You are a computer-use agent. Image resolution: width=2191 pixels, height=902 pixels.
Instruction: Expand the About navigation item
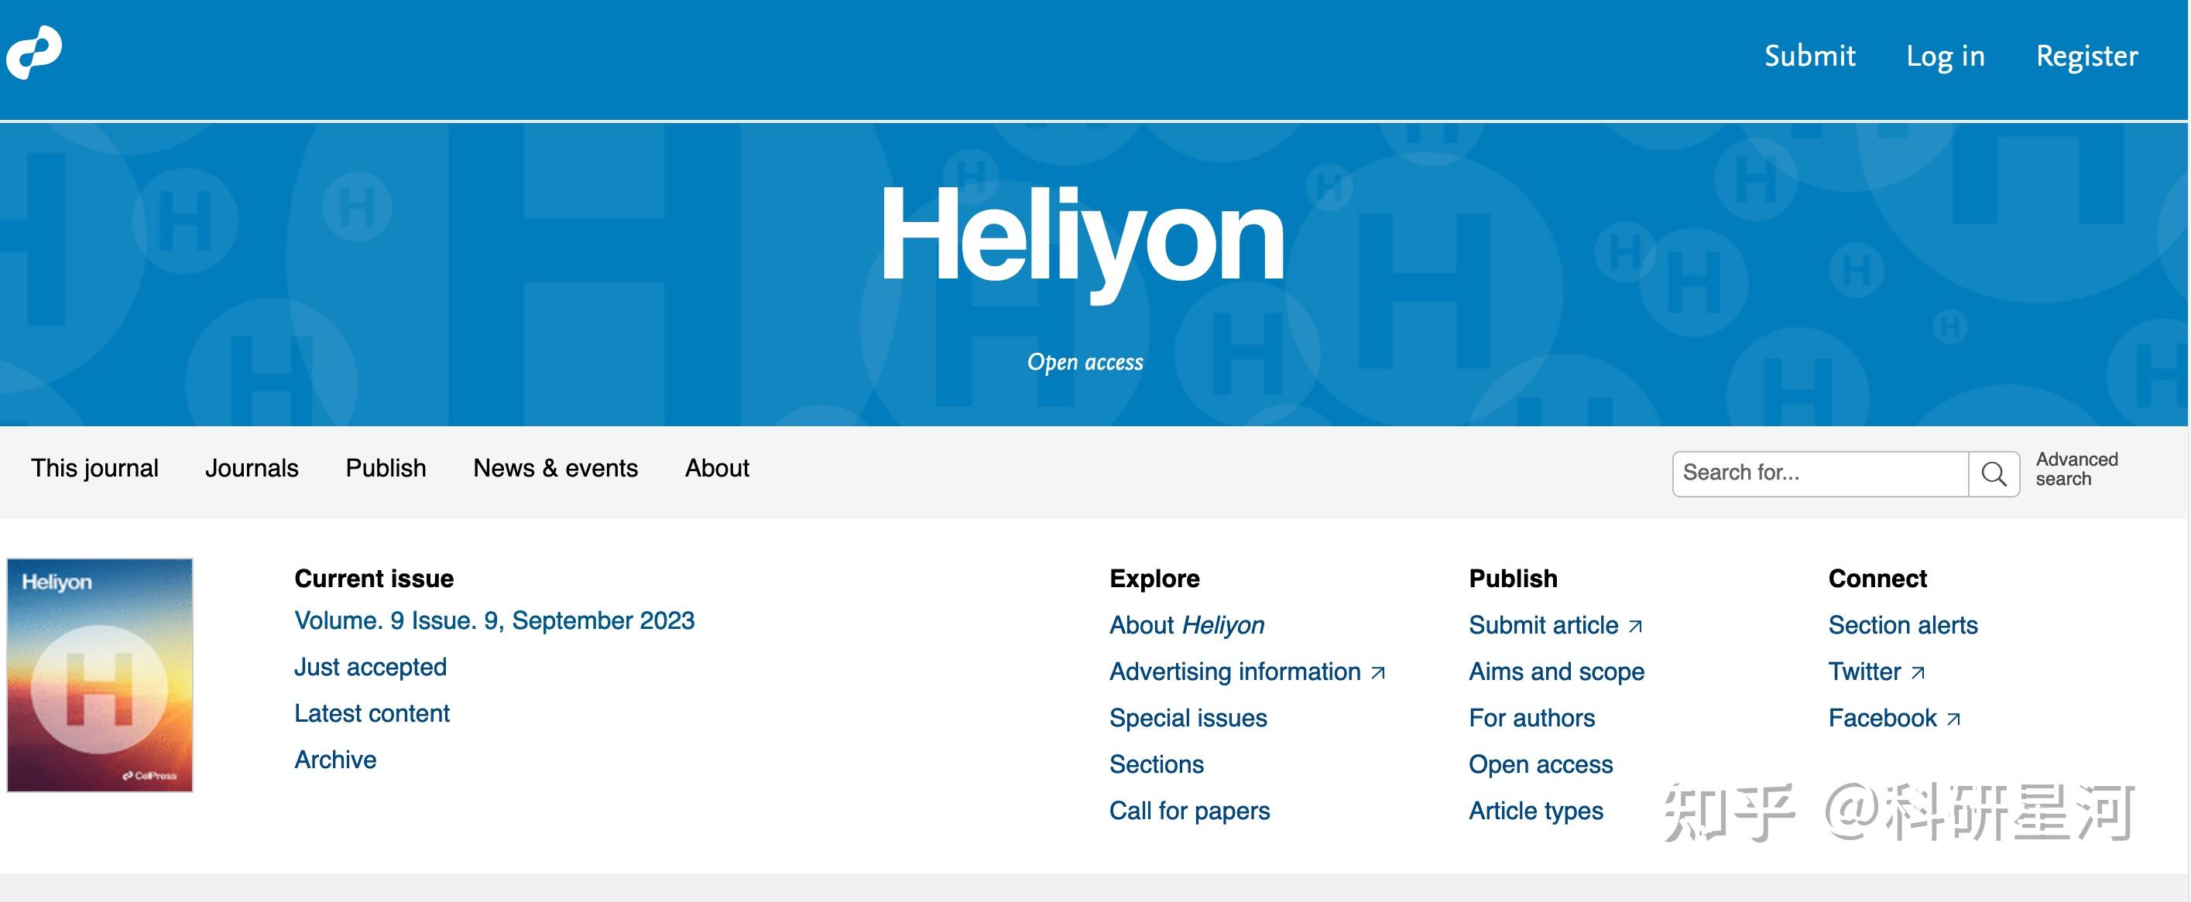pos(715,467)
